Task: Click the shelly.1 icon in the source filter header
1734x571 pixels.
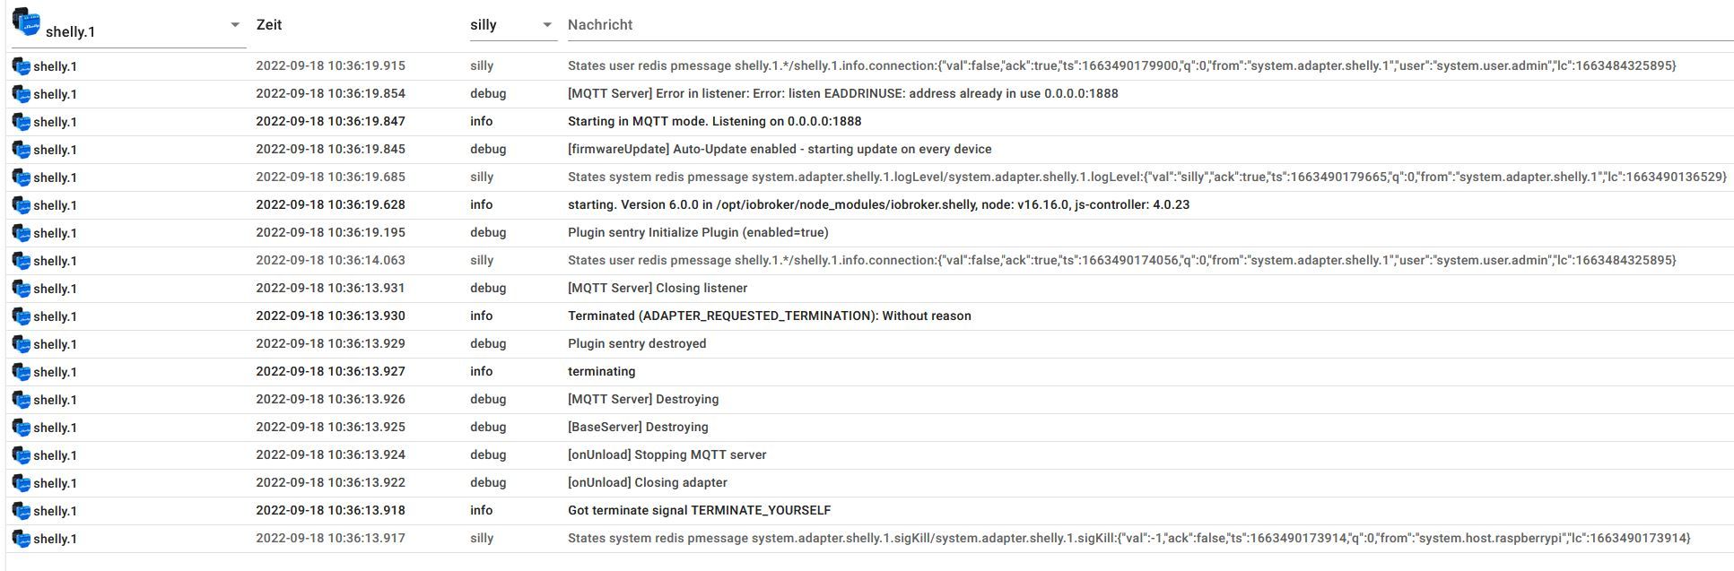Action: click(x=25, y=23)
